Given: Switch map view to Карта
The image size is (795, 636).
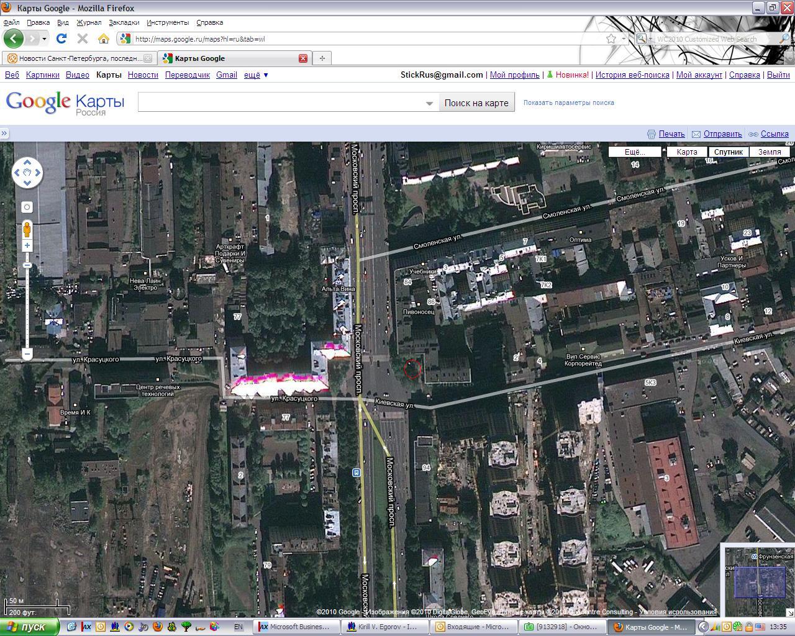Looking at the screenshot, I should 686,152.
